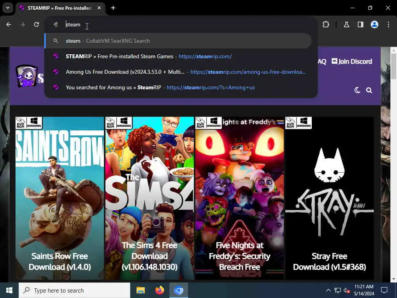
Task: Click the page vertical scrollbar thumb
Action: [x=394, y=66]
